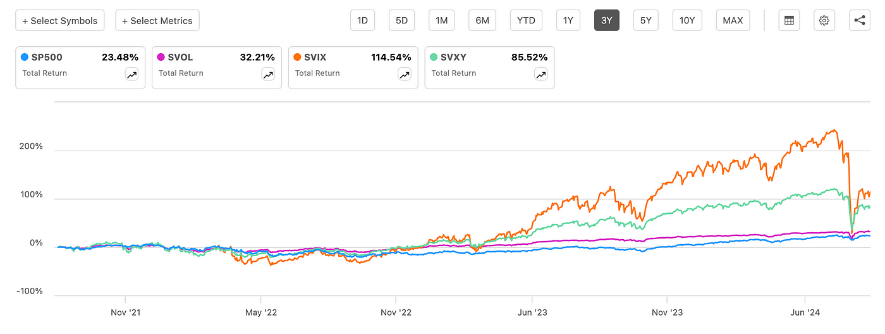Click the 23.48% return value
The height and width of the screenshot is (334, 885).
click(x=120, y=57)
